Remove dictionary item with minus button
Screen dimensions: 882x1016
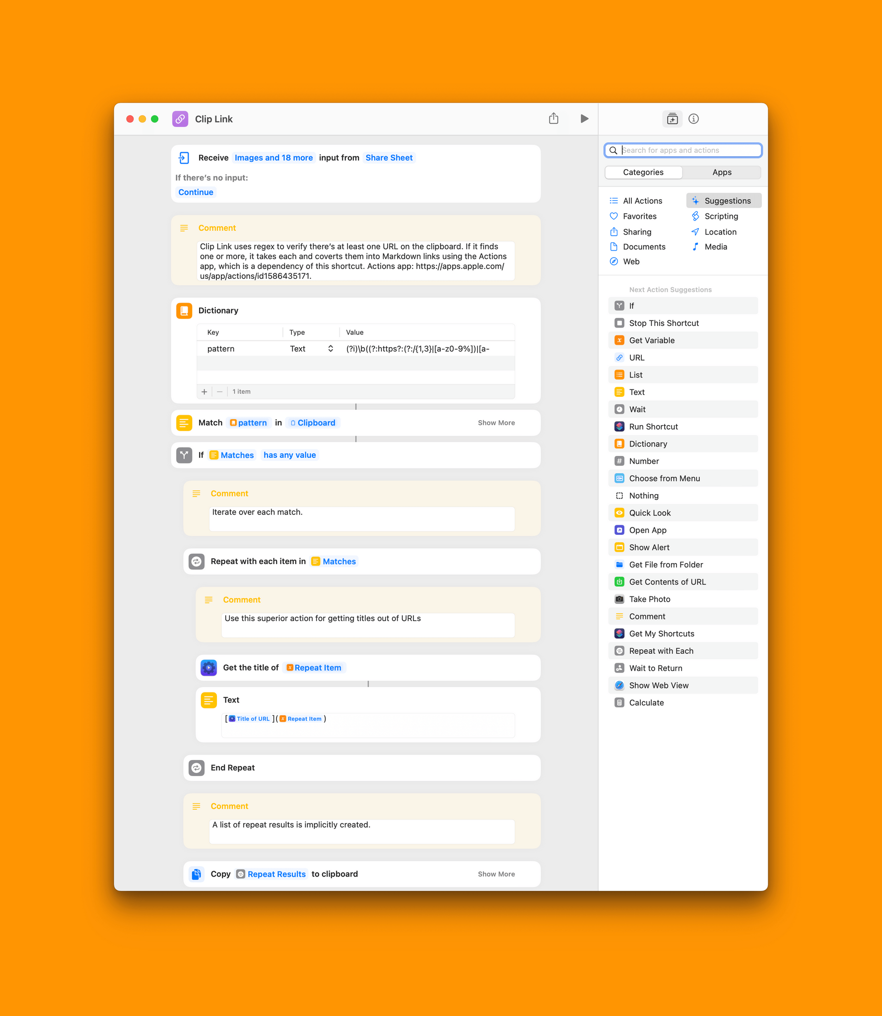coord(219,391)
